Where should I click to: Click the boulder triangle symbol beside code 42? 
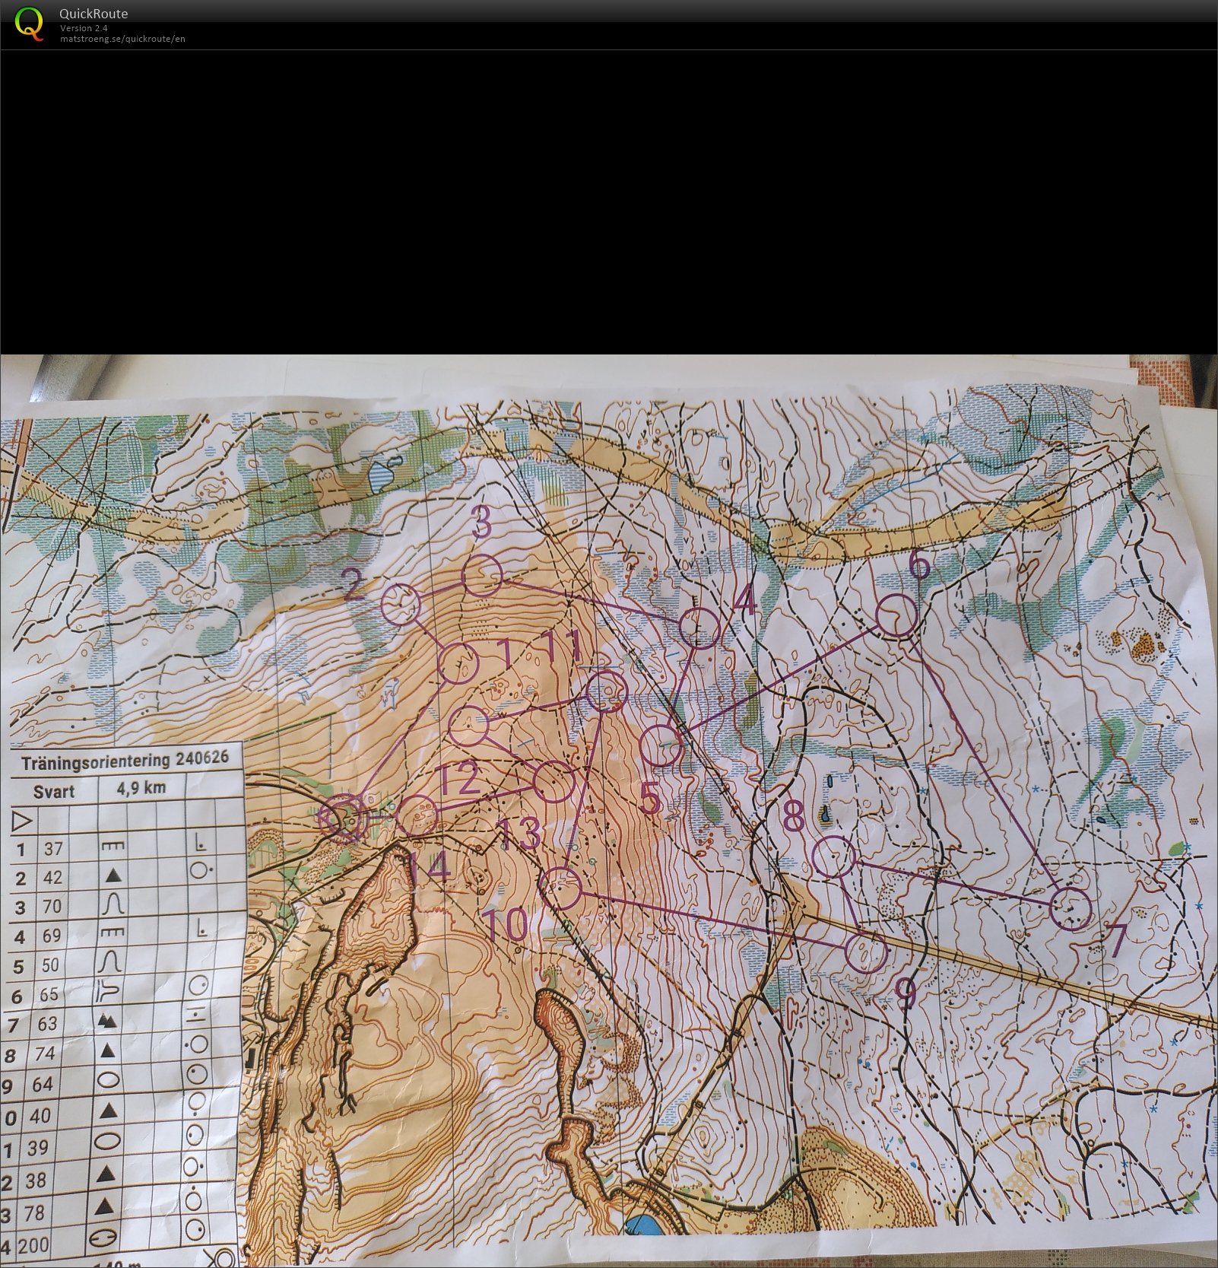point(113,876)
